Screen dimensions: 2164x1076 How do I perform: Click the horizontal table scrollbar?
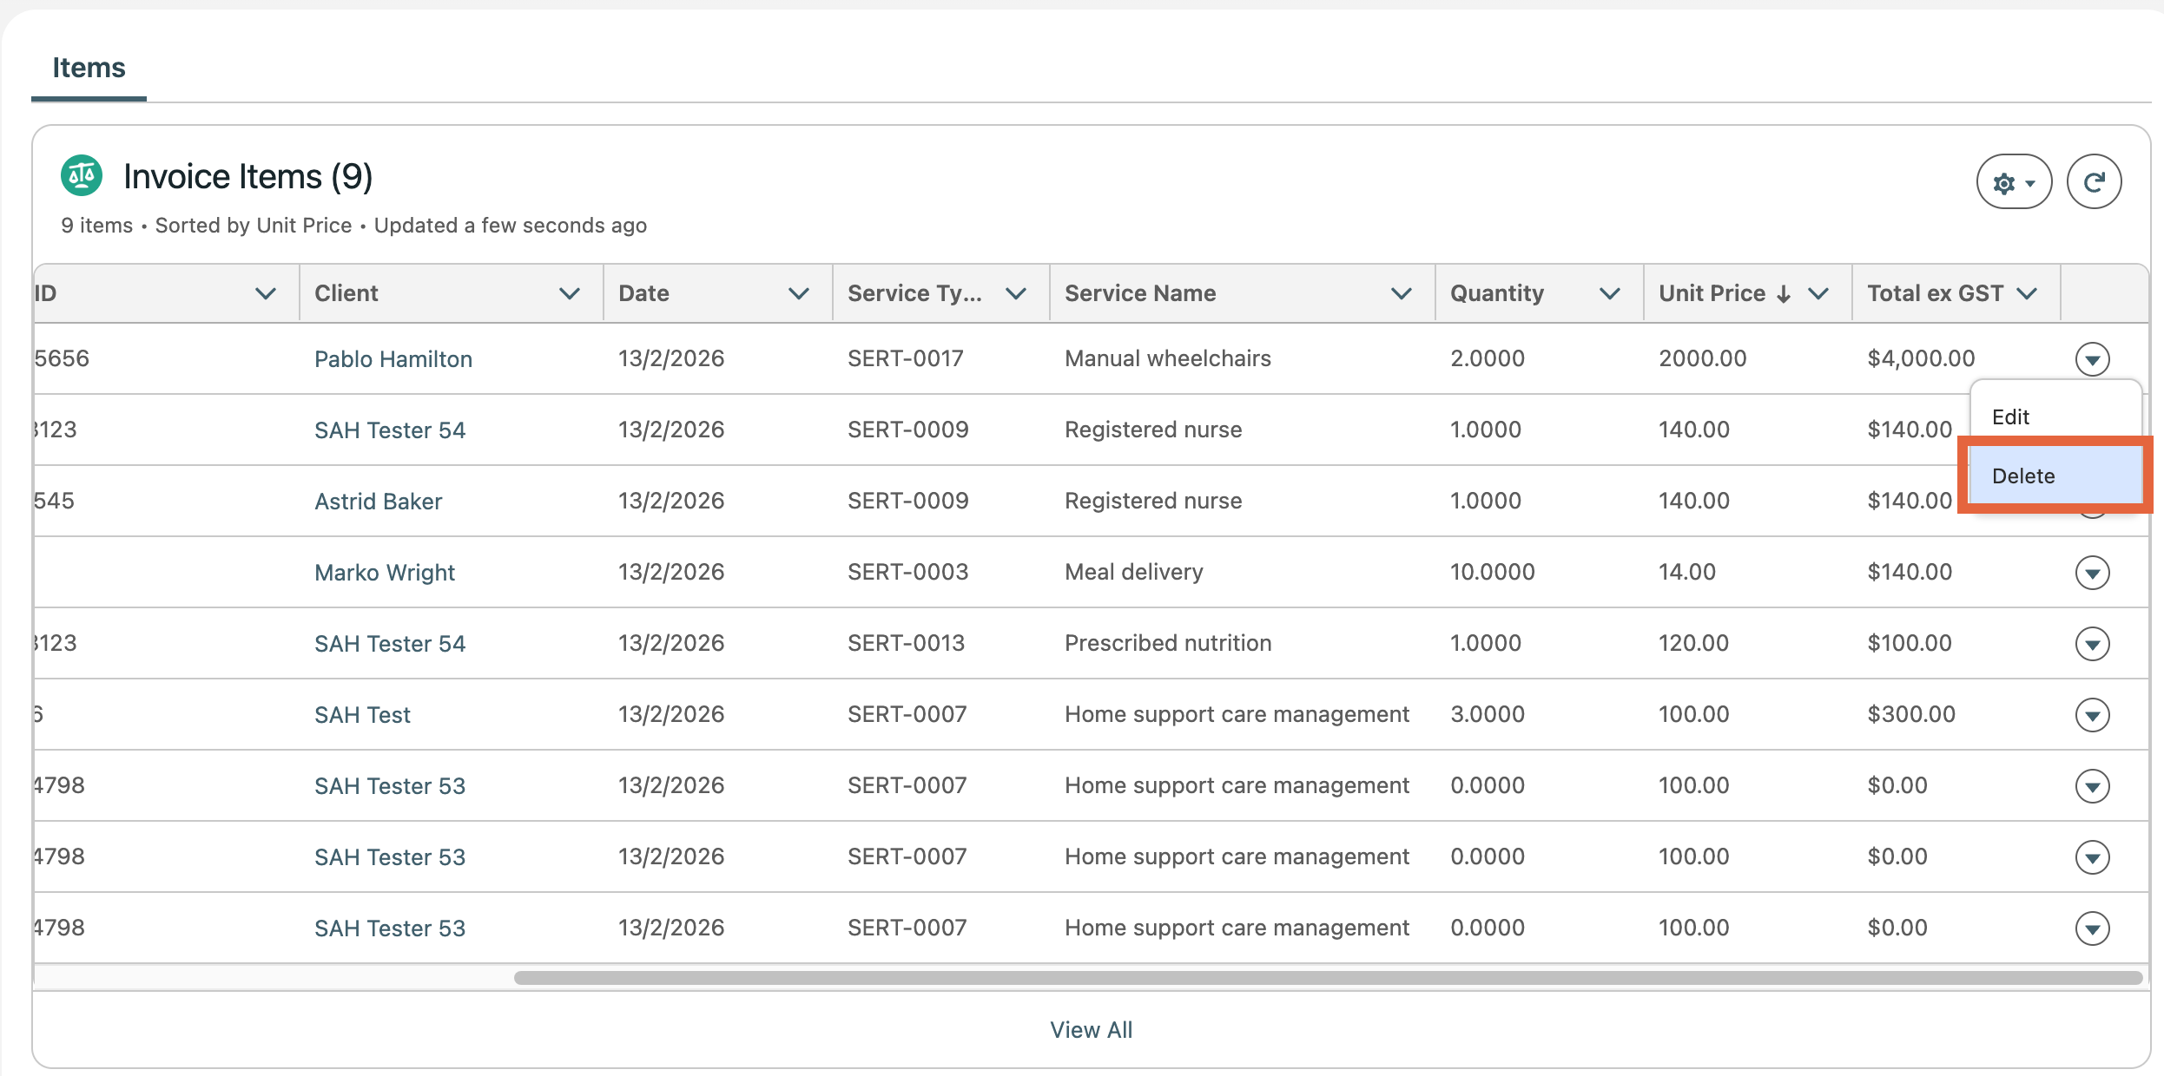1327,978
